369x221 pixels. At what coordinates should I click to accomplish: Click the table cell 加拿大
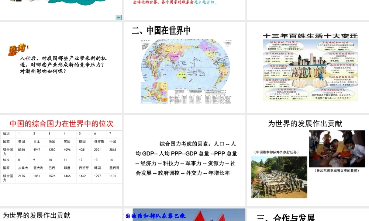(x=23, y=168)
